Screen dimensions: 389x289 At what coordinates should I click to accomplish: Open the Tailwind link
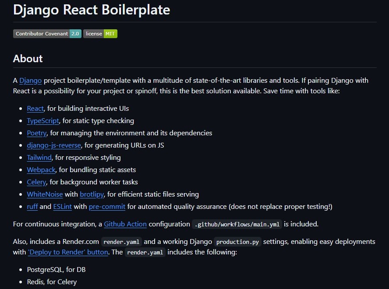pyautogui.click(x=39, y=158)
